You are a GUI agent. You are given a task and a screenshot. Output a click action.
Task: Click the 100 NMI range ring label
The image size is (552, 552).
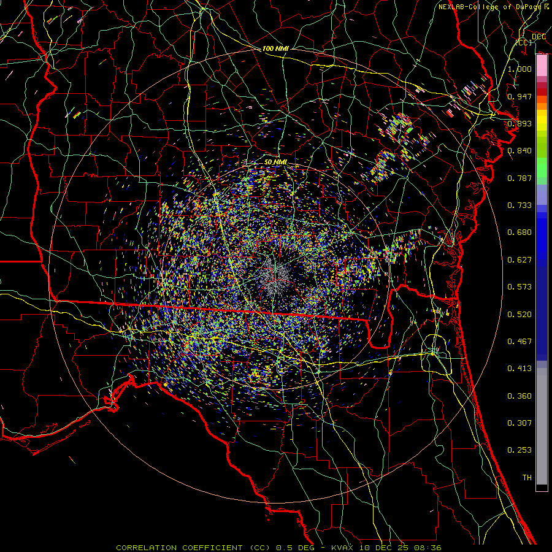(275, 48)
